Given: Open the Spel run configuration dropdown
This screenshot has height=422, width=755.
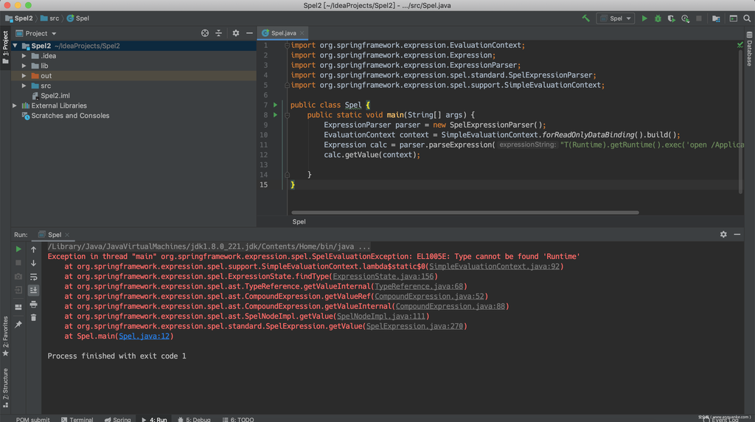Looking at the screenshot, I should (x=616, y=18).
